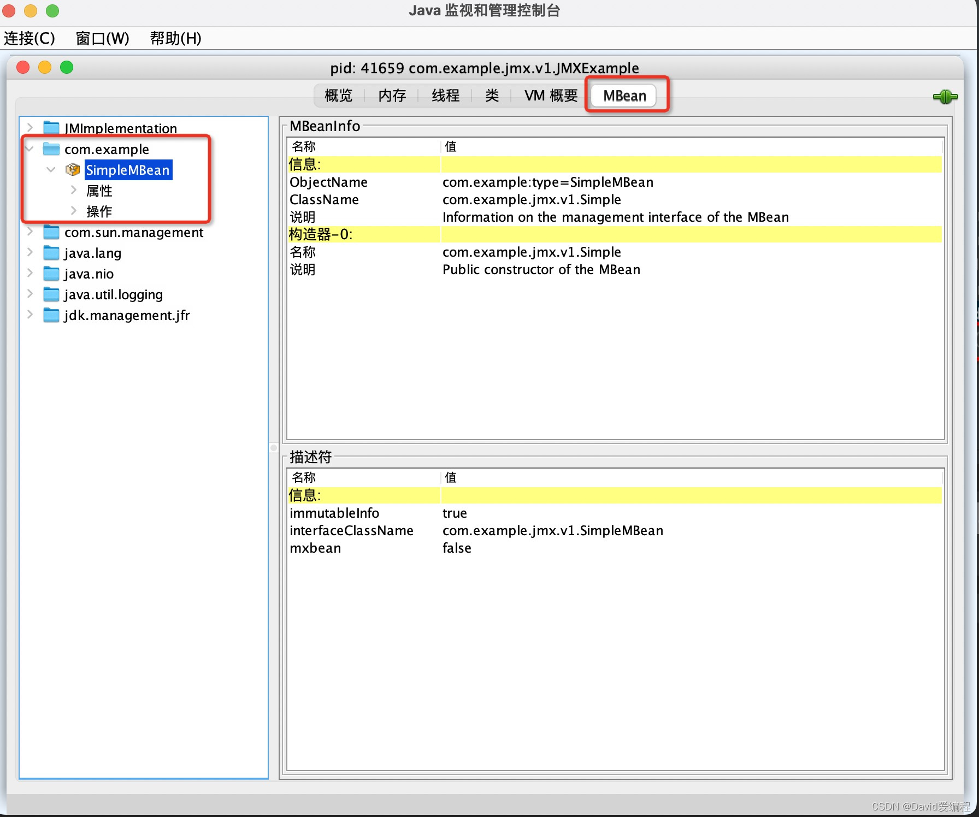Switch to the 概览 tab
The height and width of the screenshot is (817, 979).
tap(338, 96)
